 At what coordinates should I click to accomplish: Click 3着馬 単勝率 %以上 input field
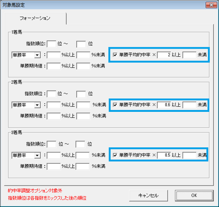coord(54,155)
